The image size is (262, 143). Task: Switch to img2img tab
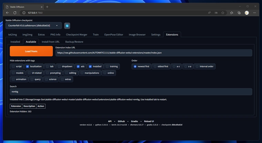pyautogui.click(x=27, y=35)
